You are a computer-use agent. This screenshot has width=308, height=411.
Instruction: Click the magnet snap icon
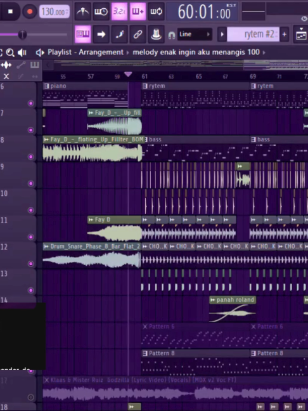(172, 35)
